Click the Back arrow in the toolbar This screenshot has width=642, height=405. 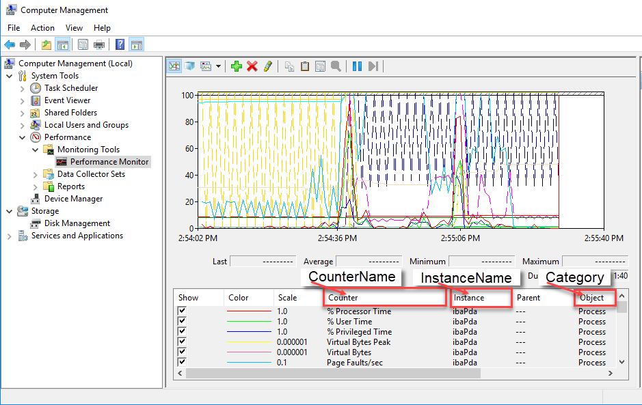(10, 45)
